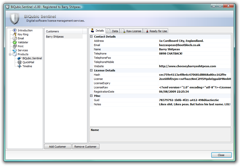
Task: Select the BiQubic.Sentinel pill icon
Action: pyautogui.click(x=19, y=58)
